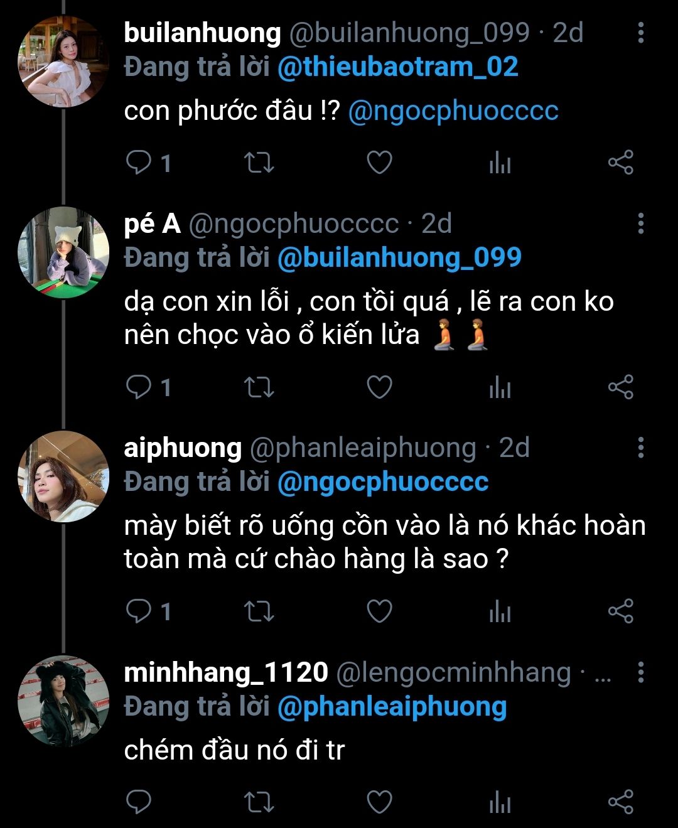Image resolution: width=678 pixels, height=828 pixels.
Task: Like aiphuong's reply
Action: 379,611
